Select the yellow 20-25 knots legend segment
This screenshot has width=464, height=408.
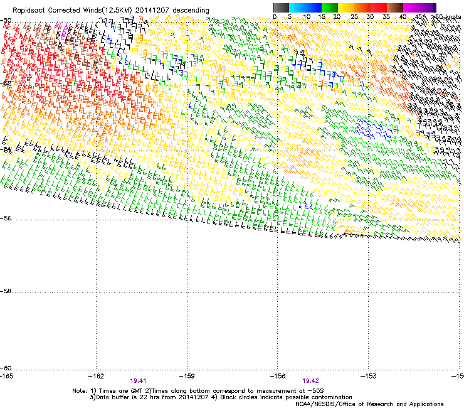coord(346,8)
